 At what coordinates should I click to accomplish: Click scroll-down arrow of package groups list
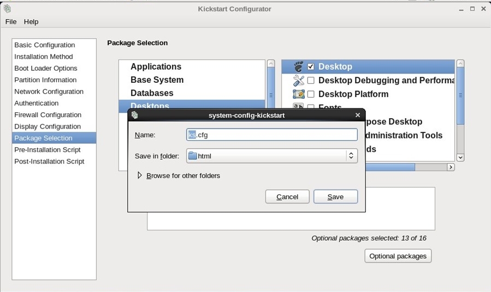click(460, 157)
